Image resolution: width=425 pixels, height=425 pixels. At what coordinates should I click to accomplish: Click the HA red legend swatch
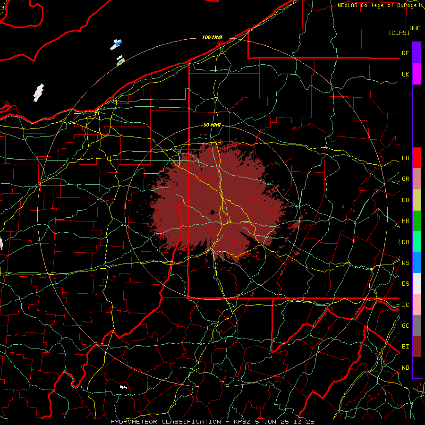pyautogui.click(x=417, y=158)
